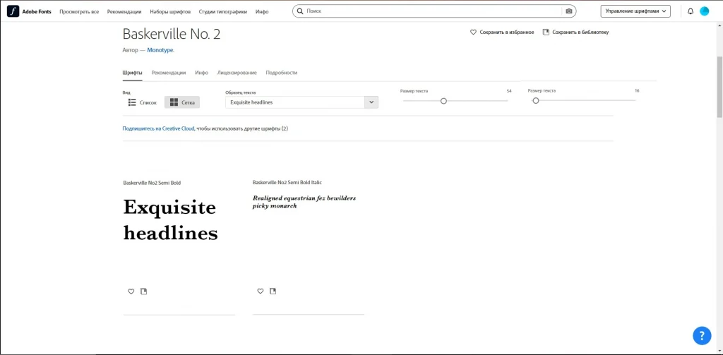Viewport: 723px width, 355px height.
Task: Click the Exquisite headlines font preview
Action: pyautogui.click(x=171, y=220)
